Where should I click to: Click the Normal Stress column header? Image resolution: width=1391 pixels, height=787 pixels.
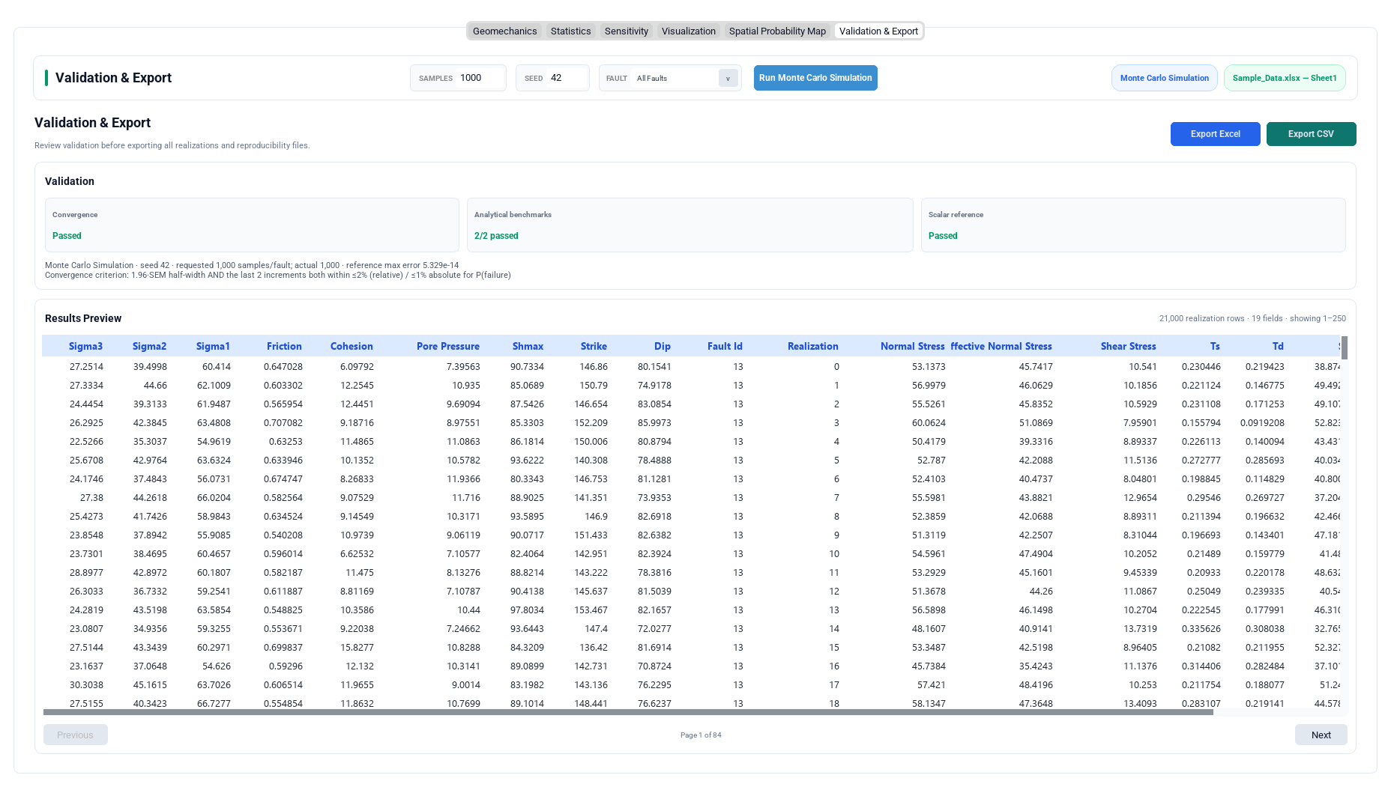912,346
